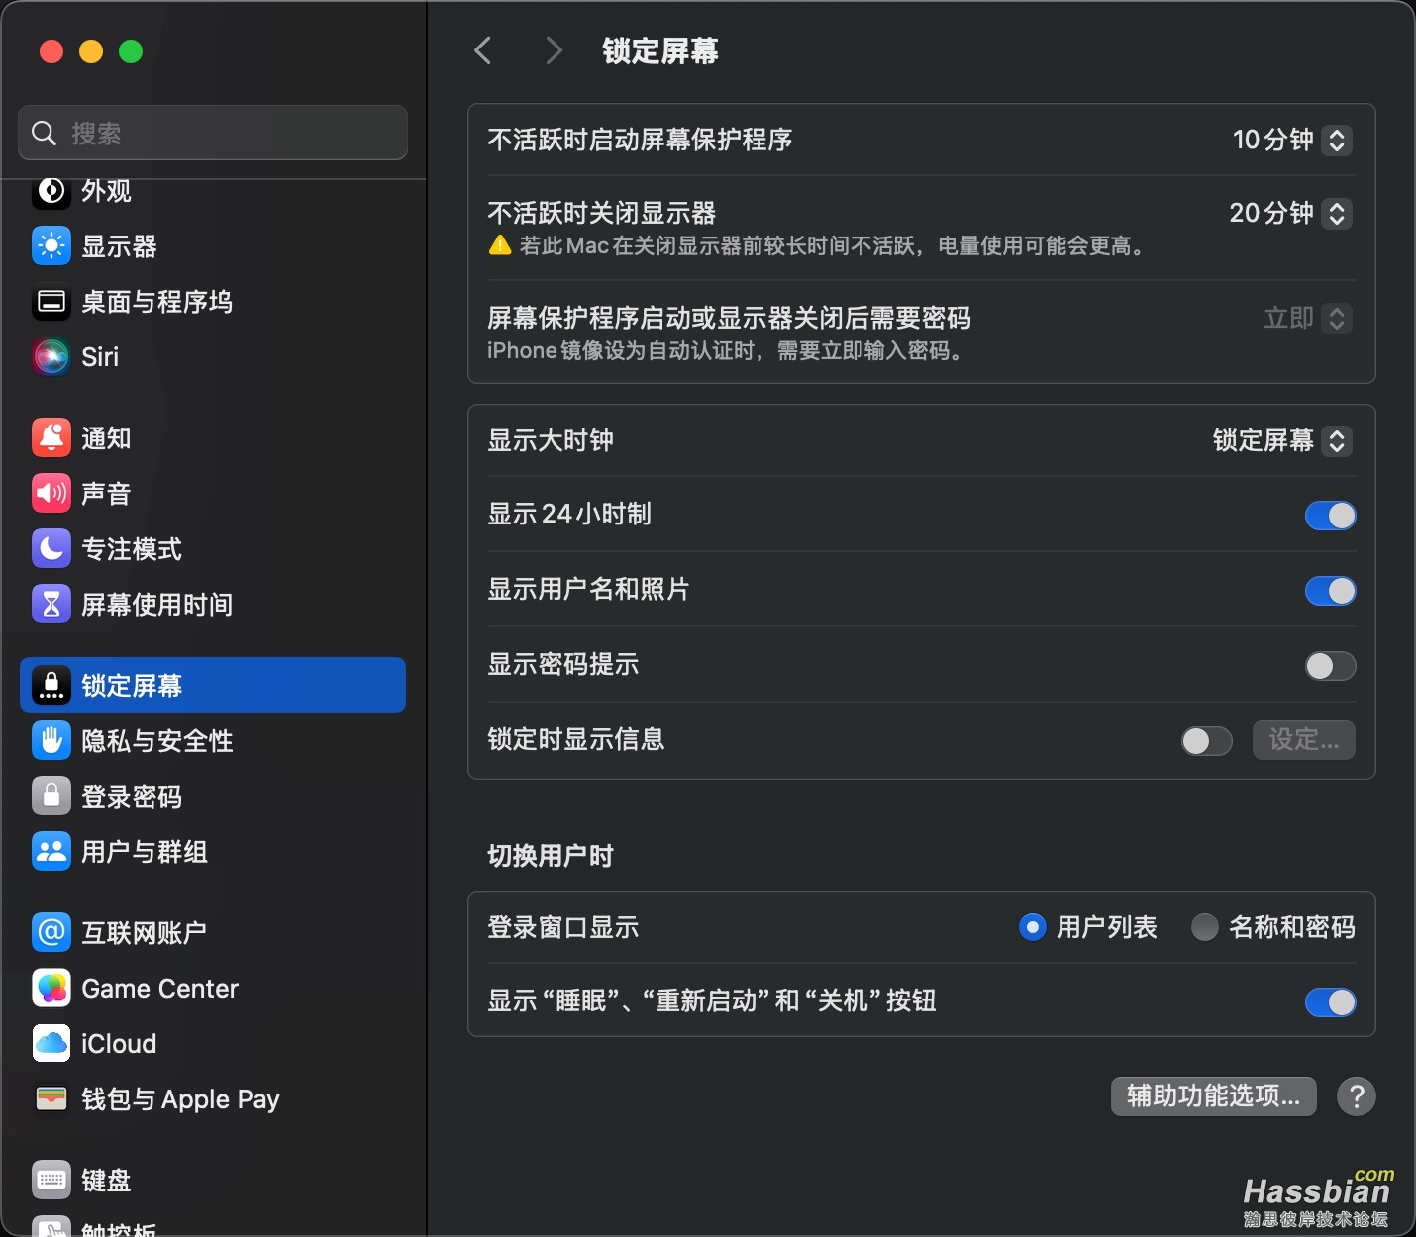Click the 设定... button

[x=1304, y=740]
